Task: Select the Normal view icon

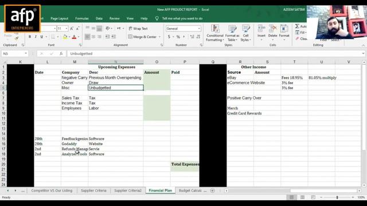Action: click(292, 197)
